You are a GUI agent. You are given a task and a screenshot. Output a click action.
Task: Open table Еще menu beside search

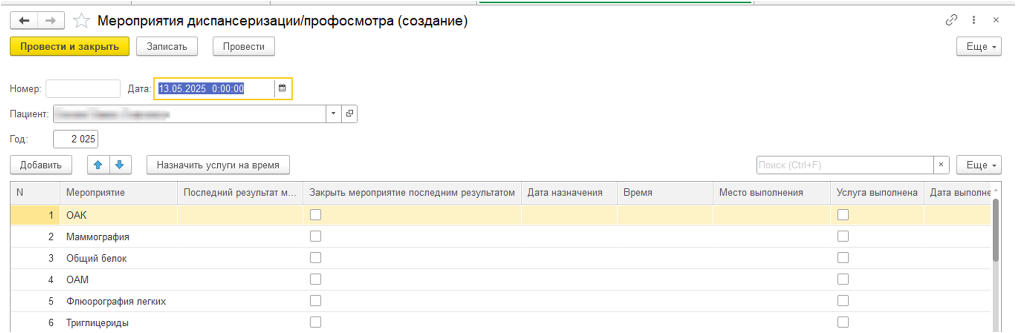point(978,165)
